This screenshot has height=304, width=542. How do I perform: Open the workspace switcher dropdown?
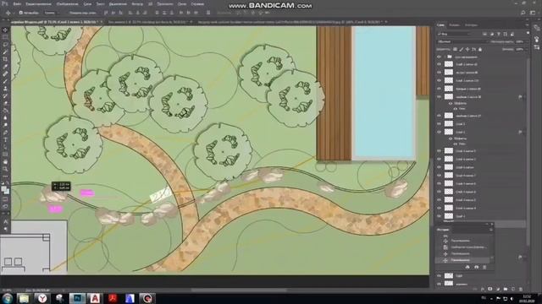point(533,13)
